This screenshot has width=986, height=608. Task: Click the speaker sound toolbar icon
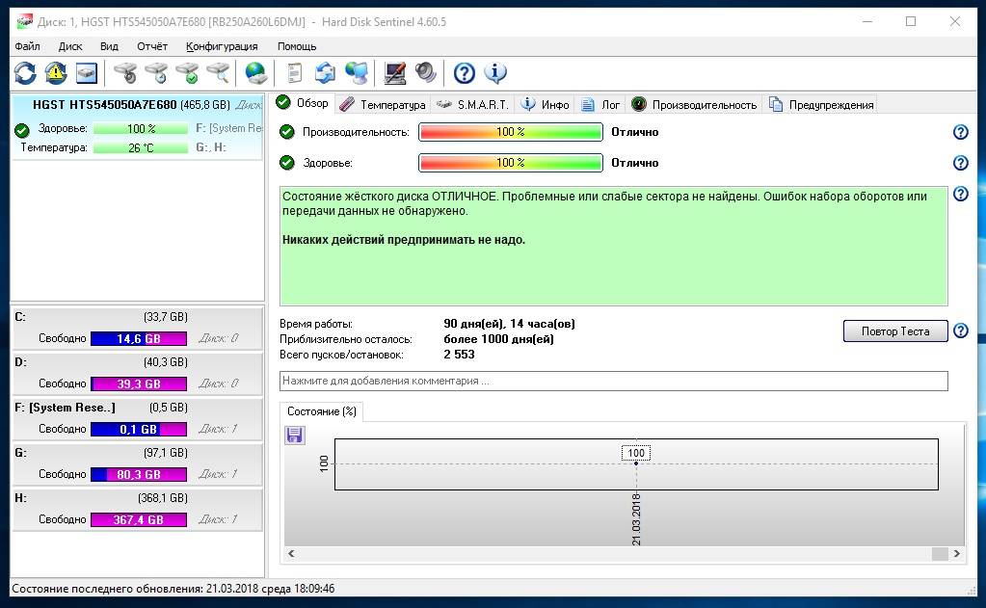pyautogui.click(x=425, y=72)
